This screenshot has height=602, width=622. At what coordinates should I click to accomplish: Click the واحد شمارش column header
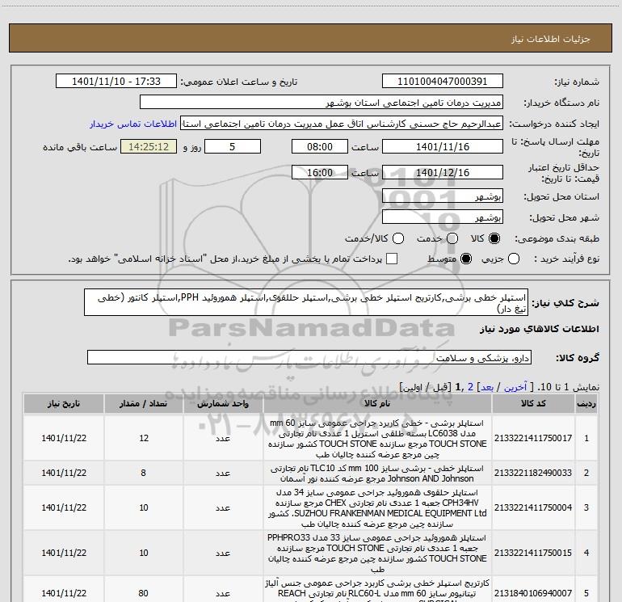pos(223,403)
